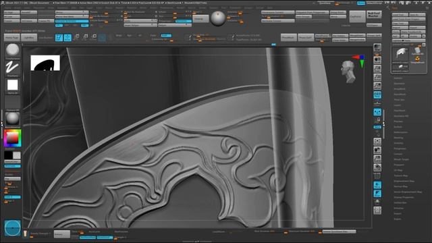Viewport: 432px width, 243px height.
Task: Click the BPR render icon
Action: pyautogui.click(x=377, y=47)
